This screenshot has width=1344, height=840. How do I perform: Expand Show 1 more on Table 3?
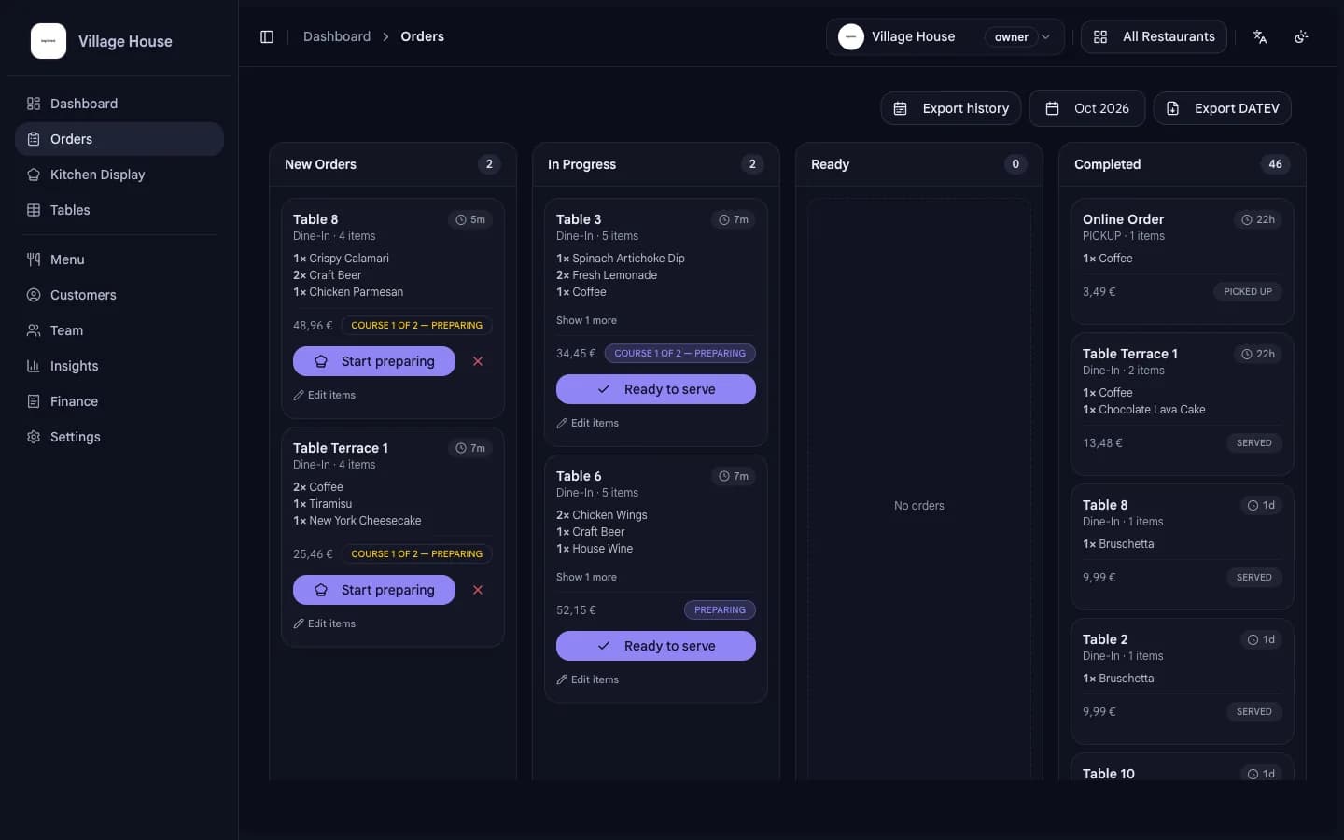586,320
